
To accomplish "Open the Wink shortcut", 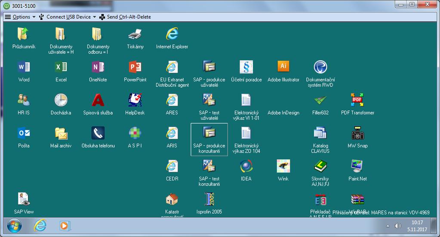I will [x=283, y=166].
